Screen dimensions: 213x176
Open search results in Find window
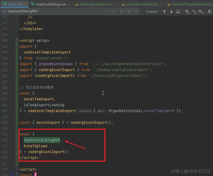[x=178, y=11]
